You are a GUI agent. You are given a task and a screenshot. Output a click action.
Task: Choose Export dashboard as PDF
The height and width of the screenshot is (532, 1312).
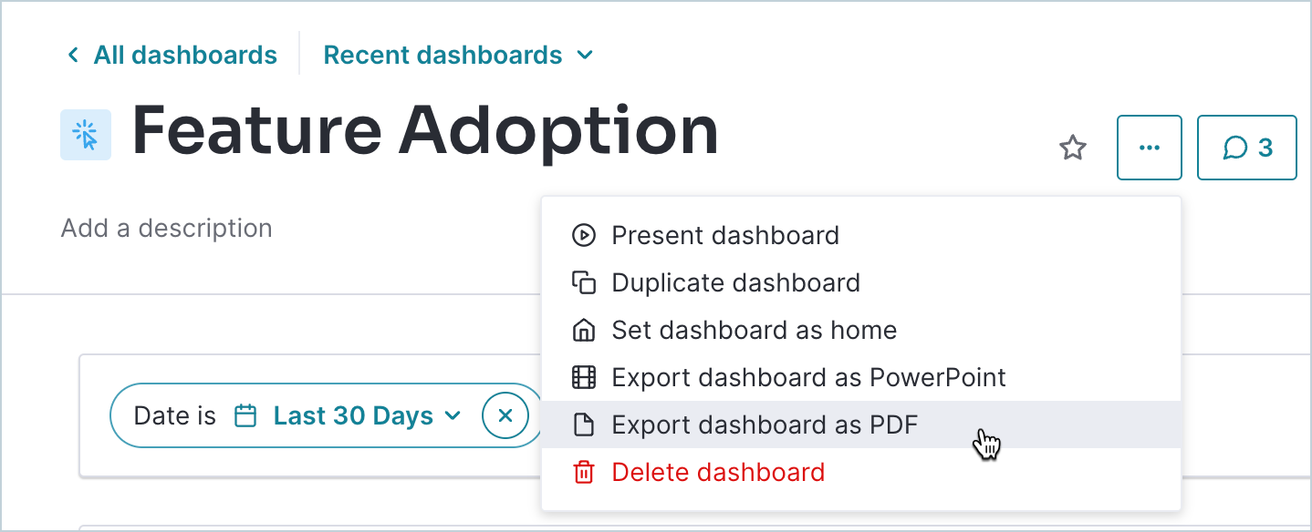pyautogui.click(x=765, y=425)
